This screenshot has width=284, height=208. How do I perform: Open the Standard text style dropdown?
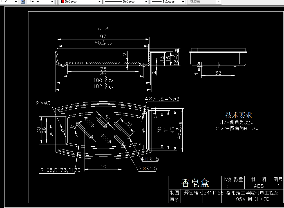pos(52,2)
